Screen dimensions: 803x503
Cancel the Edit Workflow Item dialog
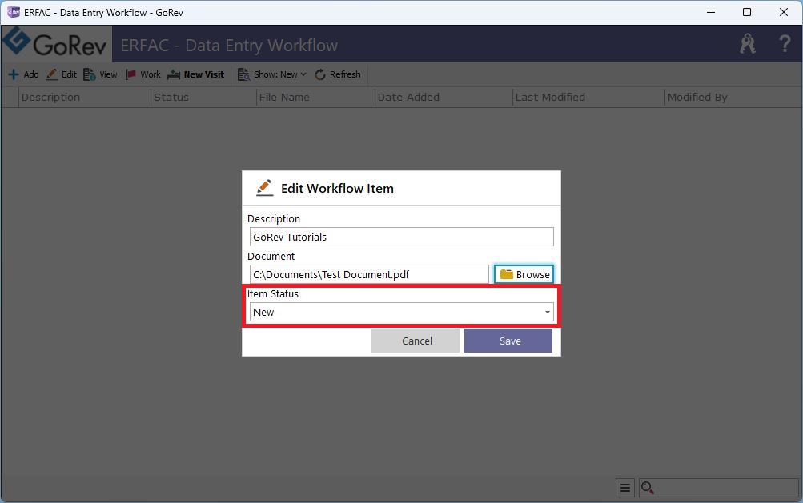tap(416, 341)
